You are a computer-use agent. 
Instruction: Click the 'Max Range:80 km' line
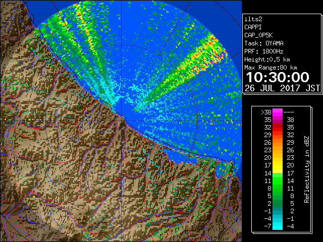tap(271, 68)
